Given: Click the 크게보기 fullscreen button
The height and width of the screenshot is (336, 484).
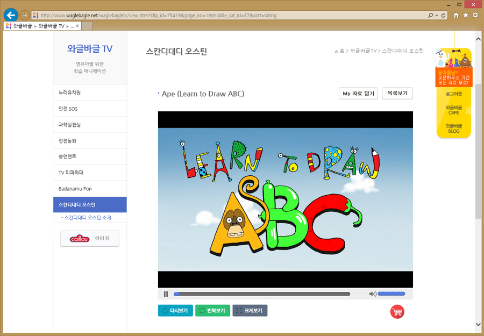Looking at the screenshot, I should click(x=250, y=310).
